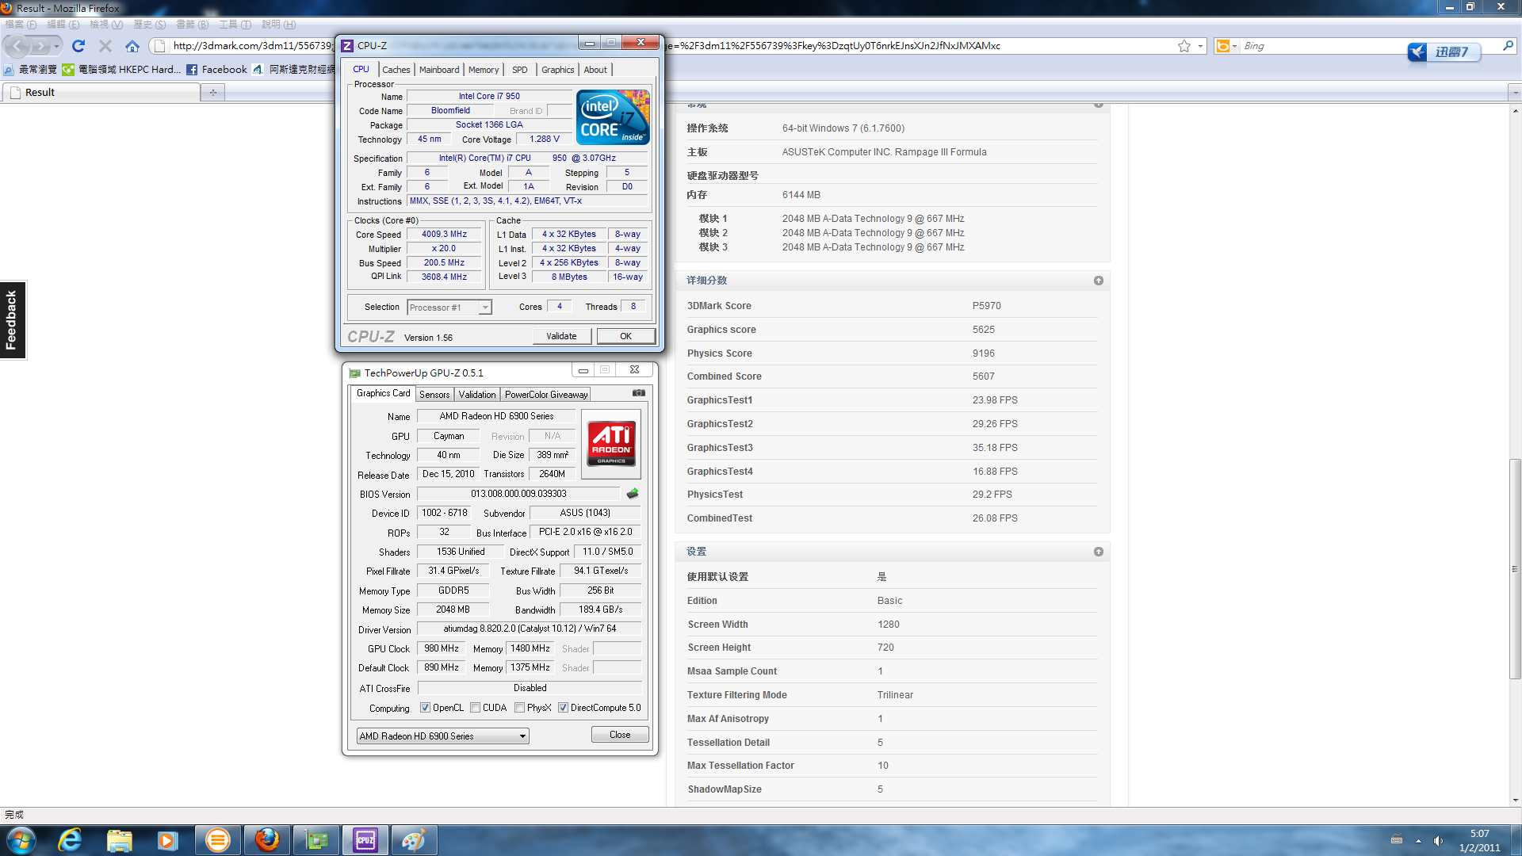Show hidden tray icons arrow
The width and height of the screenshot is (1522, 856).
coord(1418,841)
